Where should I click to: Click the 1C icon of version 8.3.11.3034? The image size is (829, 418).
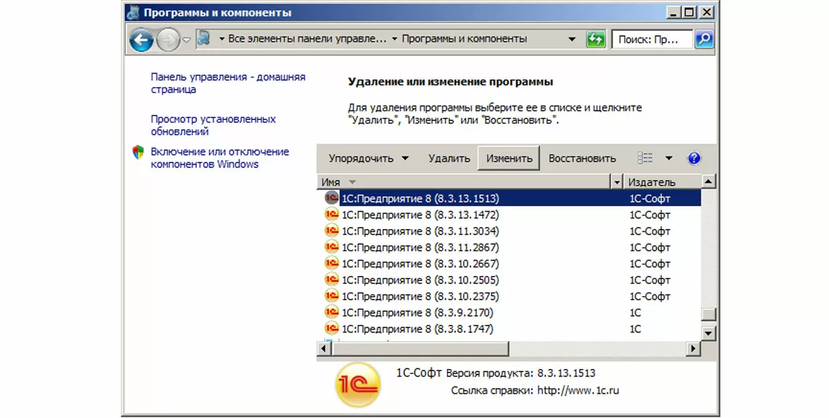click(332, 230)
